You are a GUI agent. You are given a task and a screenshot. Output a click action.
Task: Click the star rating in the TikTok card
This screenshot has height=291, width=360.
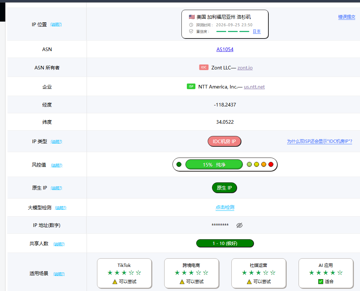124,273
